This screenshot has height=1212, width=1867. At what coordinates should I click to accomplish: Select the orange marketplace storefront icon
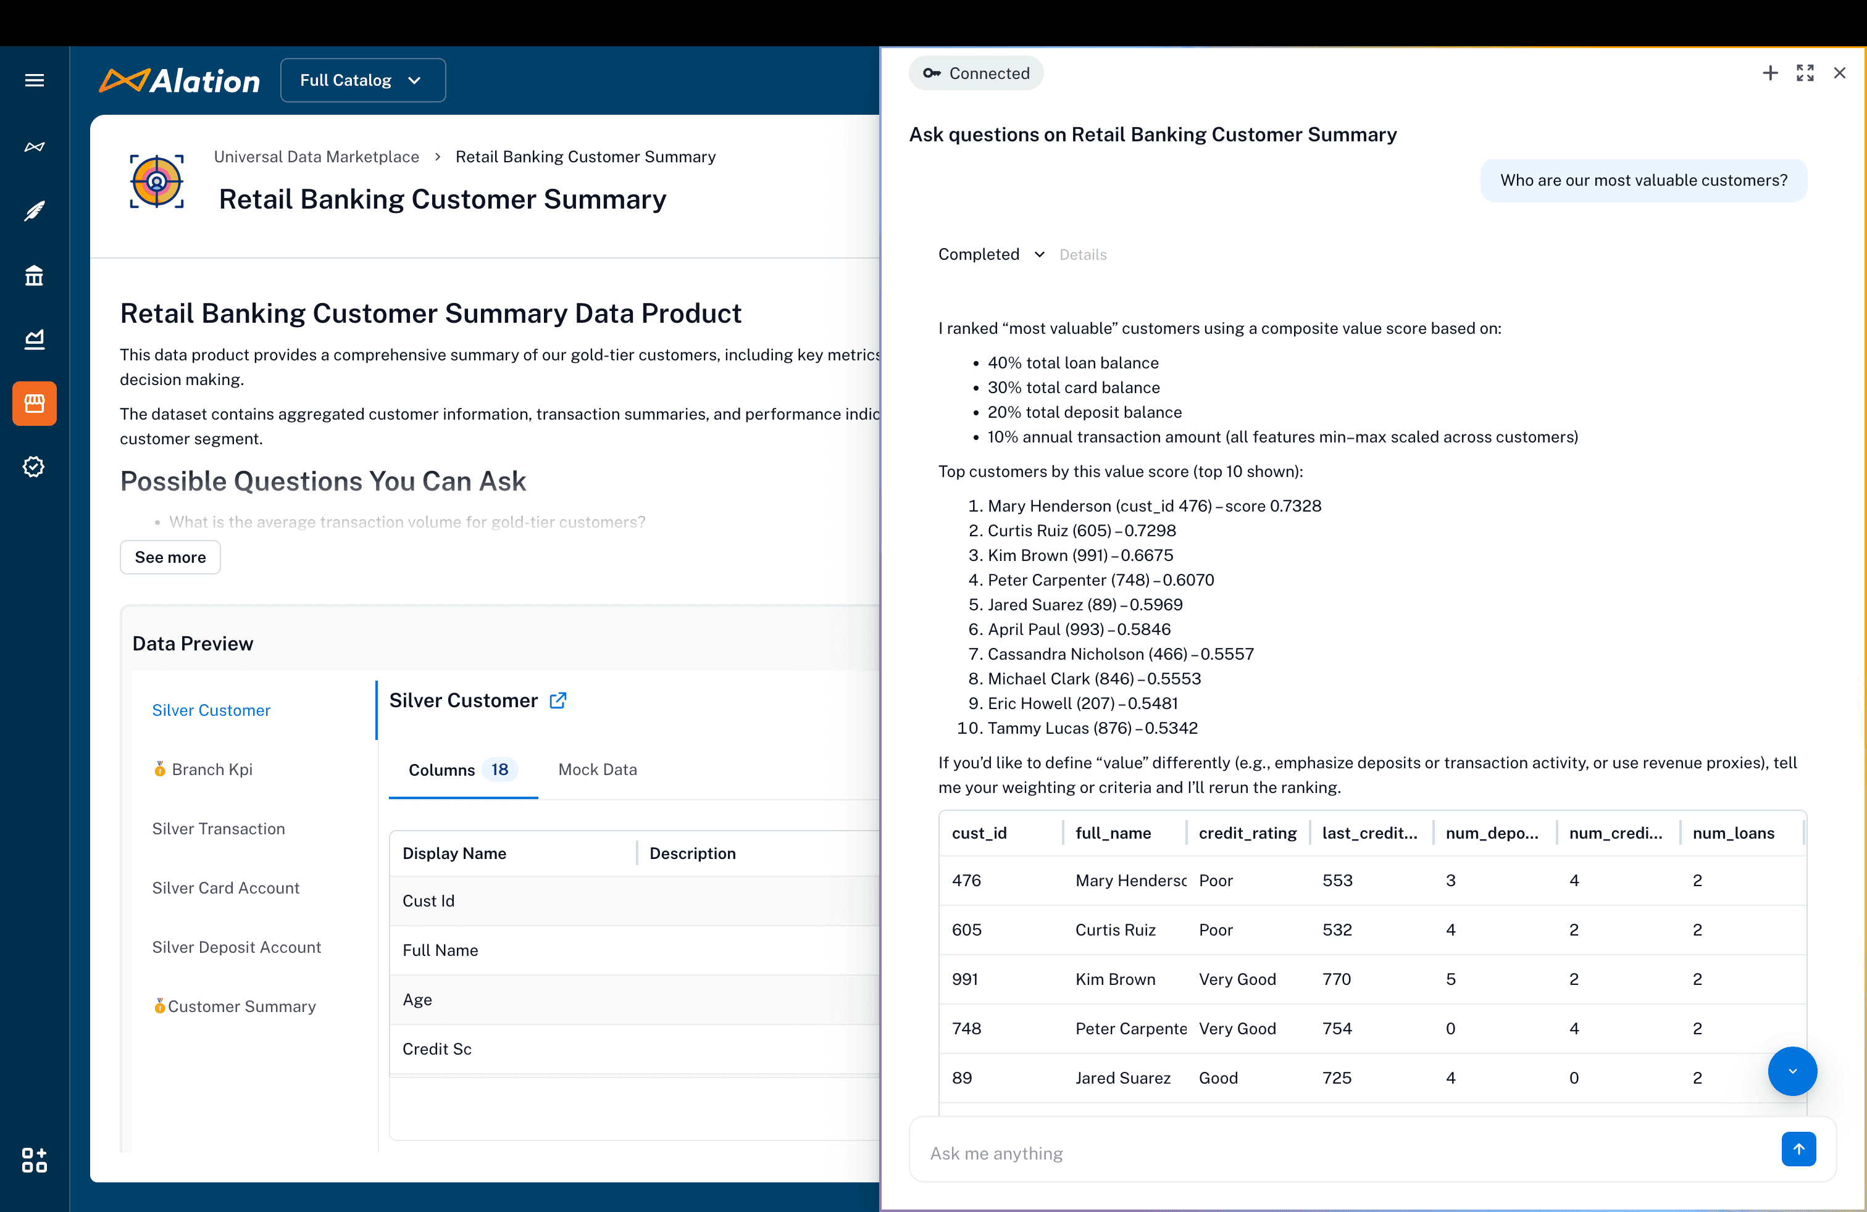pyautogui.click(x=35, y=403)
